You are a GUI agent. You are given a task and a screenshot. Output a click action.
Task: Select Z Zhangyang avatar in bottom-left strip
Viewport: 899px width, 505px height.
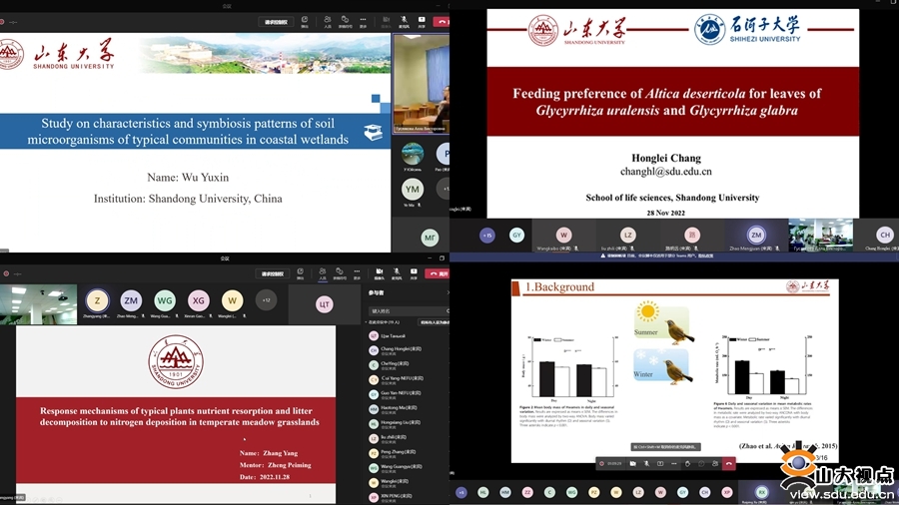pyautogui.click(x=97, y=300)
